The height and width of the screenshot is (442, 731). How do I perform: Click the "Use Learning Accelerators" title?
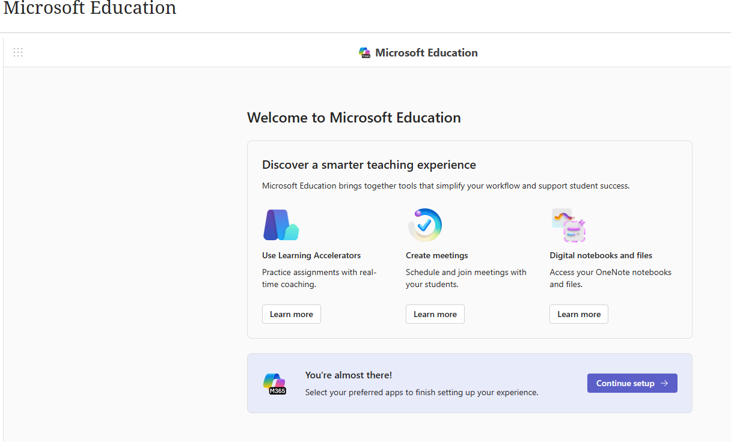311,255
